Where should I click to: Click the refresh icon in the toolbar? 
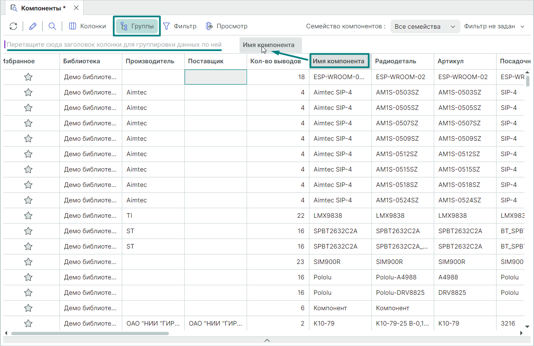click(x=13, y=26)
